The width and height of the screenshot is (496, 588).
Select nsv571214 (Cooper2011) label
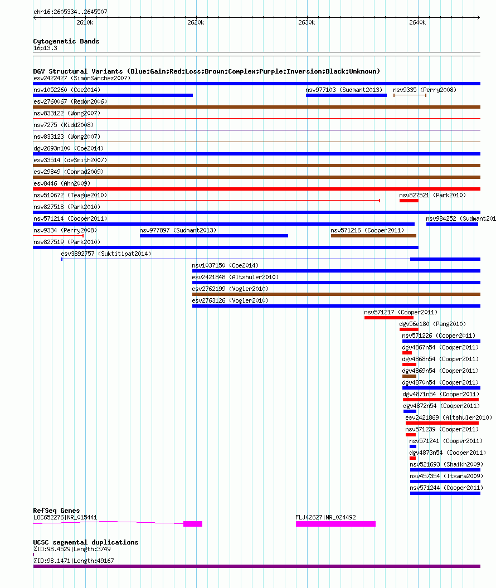[x=70, y=218]
